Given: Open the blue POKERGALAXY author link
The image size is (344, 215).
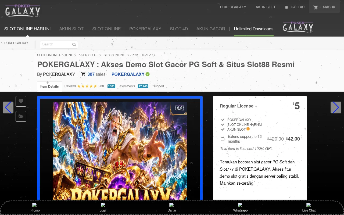Looking at the screenshot, I should (x=128, y=74).
